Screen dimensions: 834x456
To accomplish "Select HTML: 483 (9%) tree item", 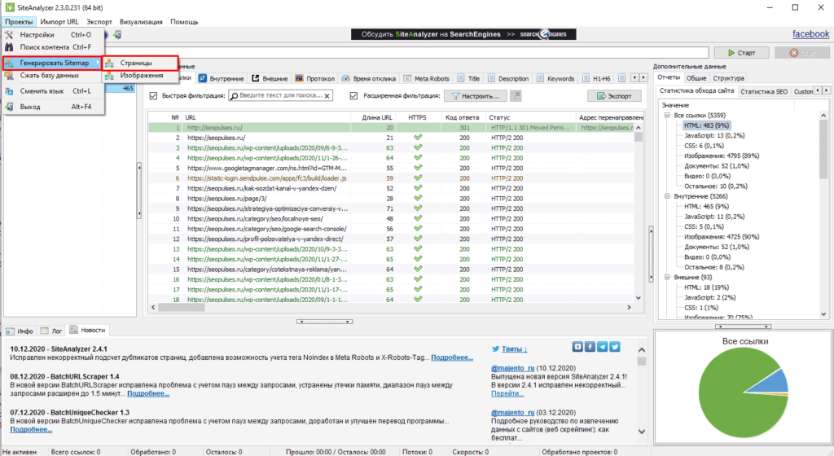I will (x=706, y=125).
